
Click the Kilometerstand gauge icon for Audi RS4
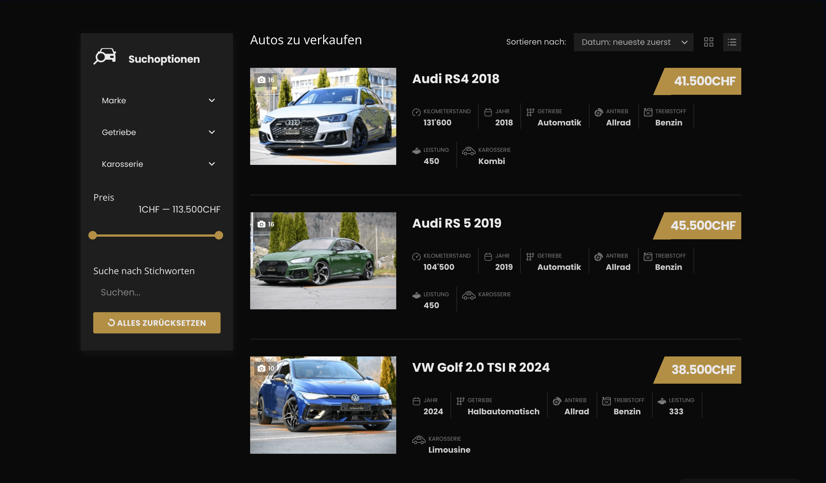[416, 112]
